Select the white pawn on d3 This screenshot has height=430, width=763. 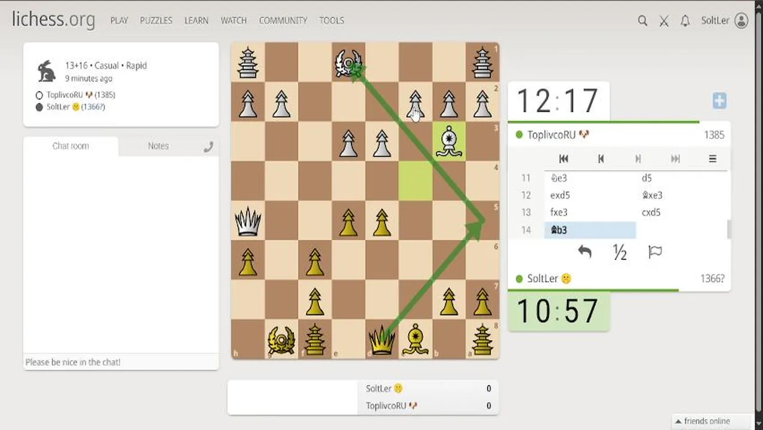[382, 142]
